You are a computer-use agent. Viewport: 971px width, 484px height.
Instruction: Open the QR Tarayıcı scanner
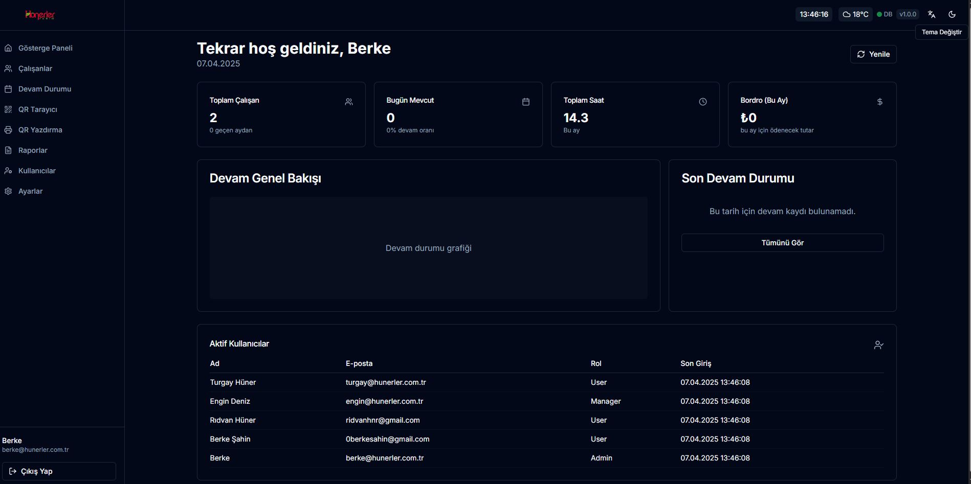click(x=37, y=109)
